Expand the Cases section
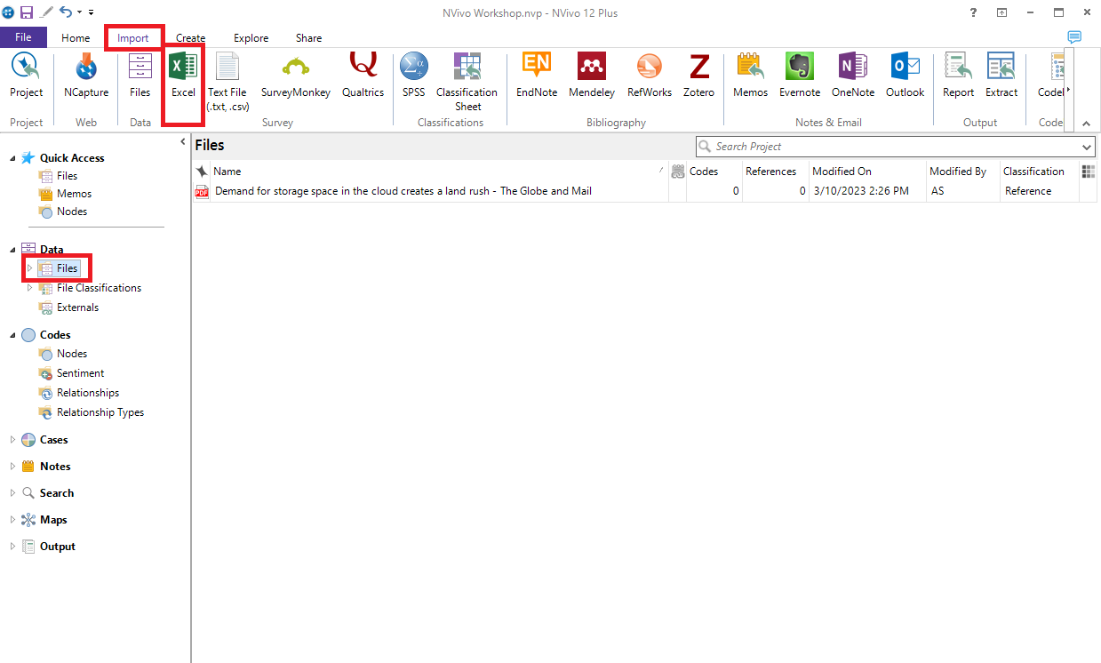 point(12,439)
